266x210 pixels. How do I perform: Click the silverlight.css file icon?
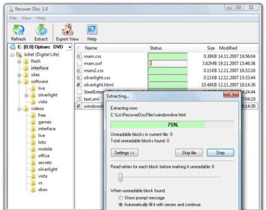click(79, 78)
